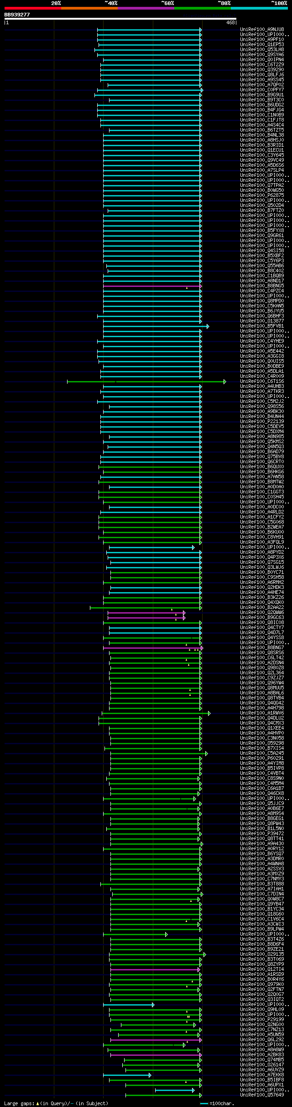The image size is (292, 1107).
Task: Click the purple B8BNG5 alignment bar
Action: (x=151, y=286)
